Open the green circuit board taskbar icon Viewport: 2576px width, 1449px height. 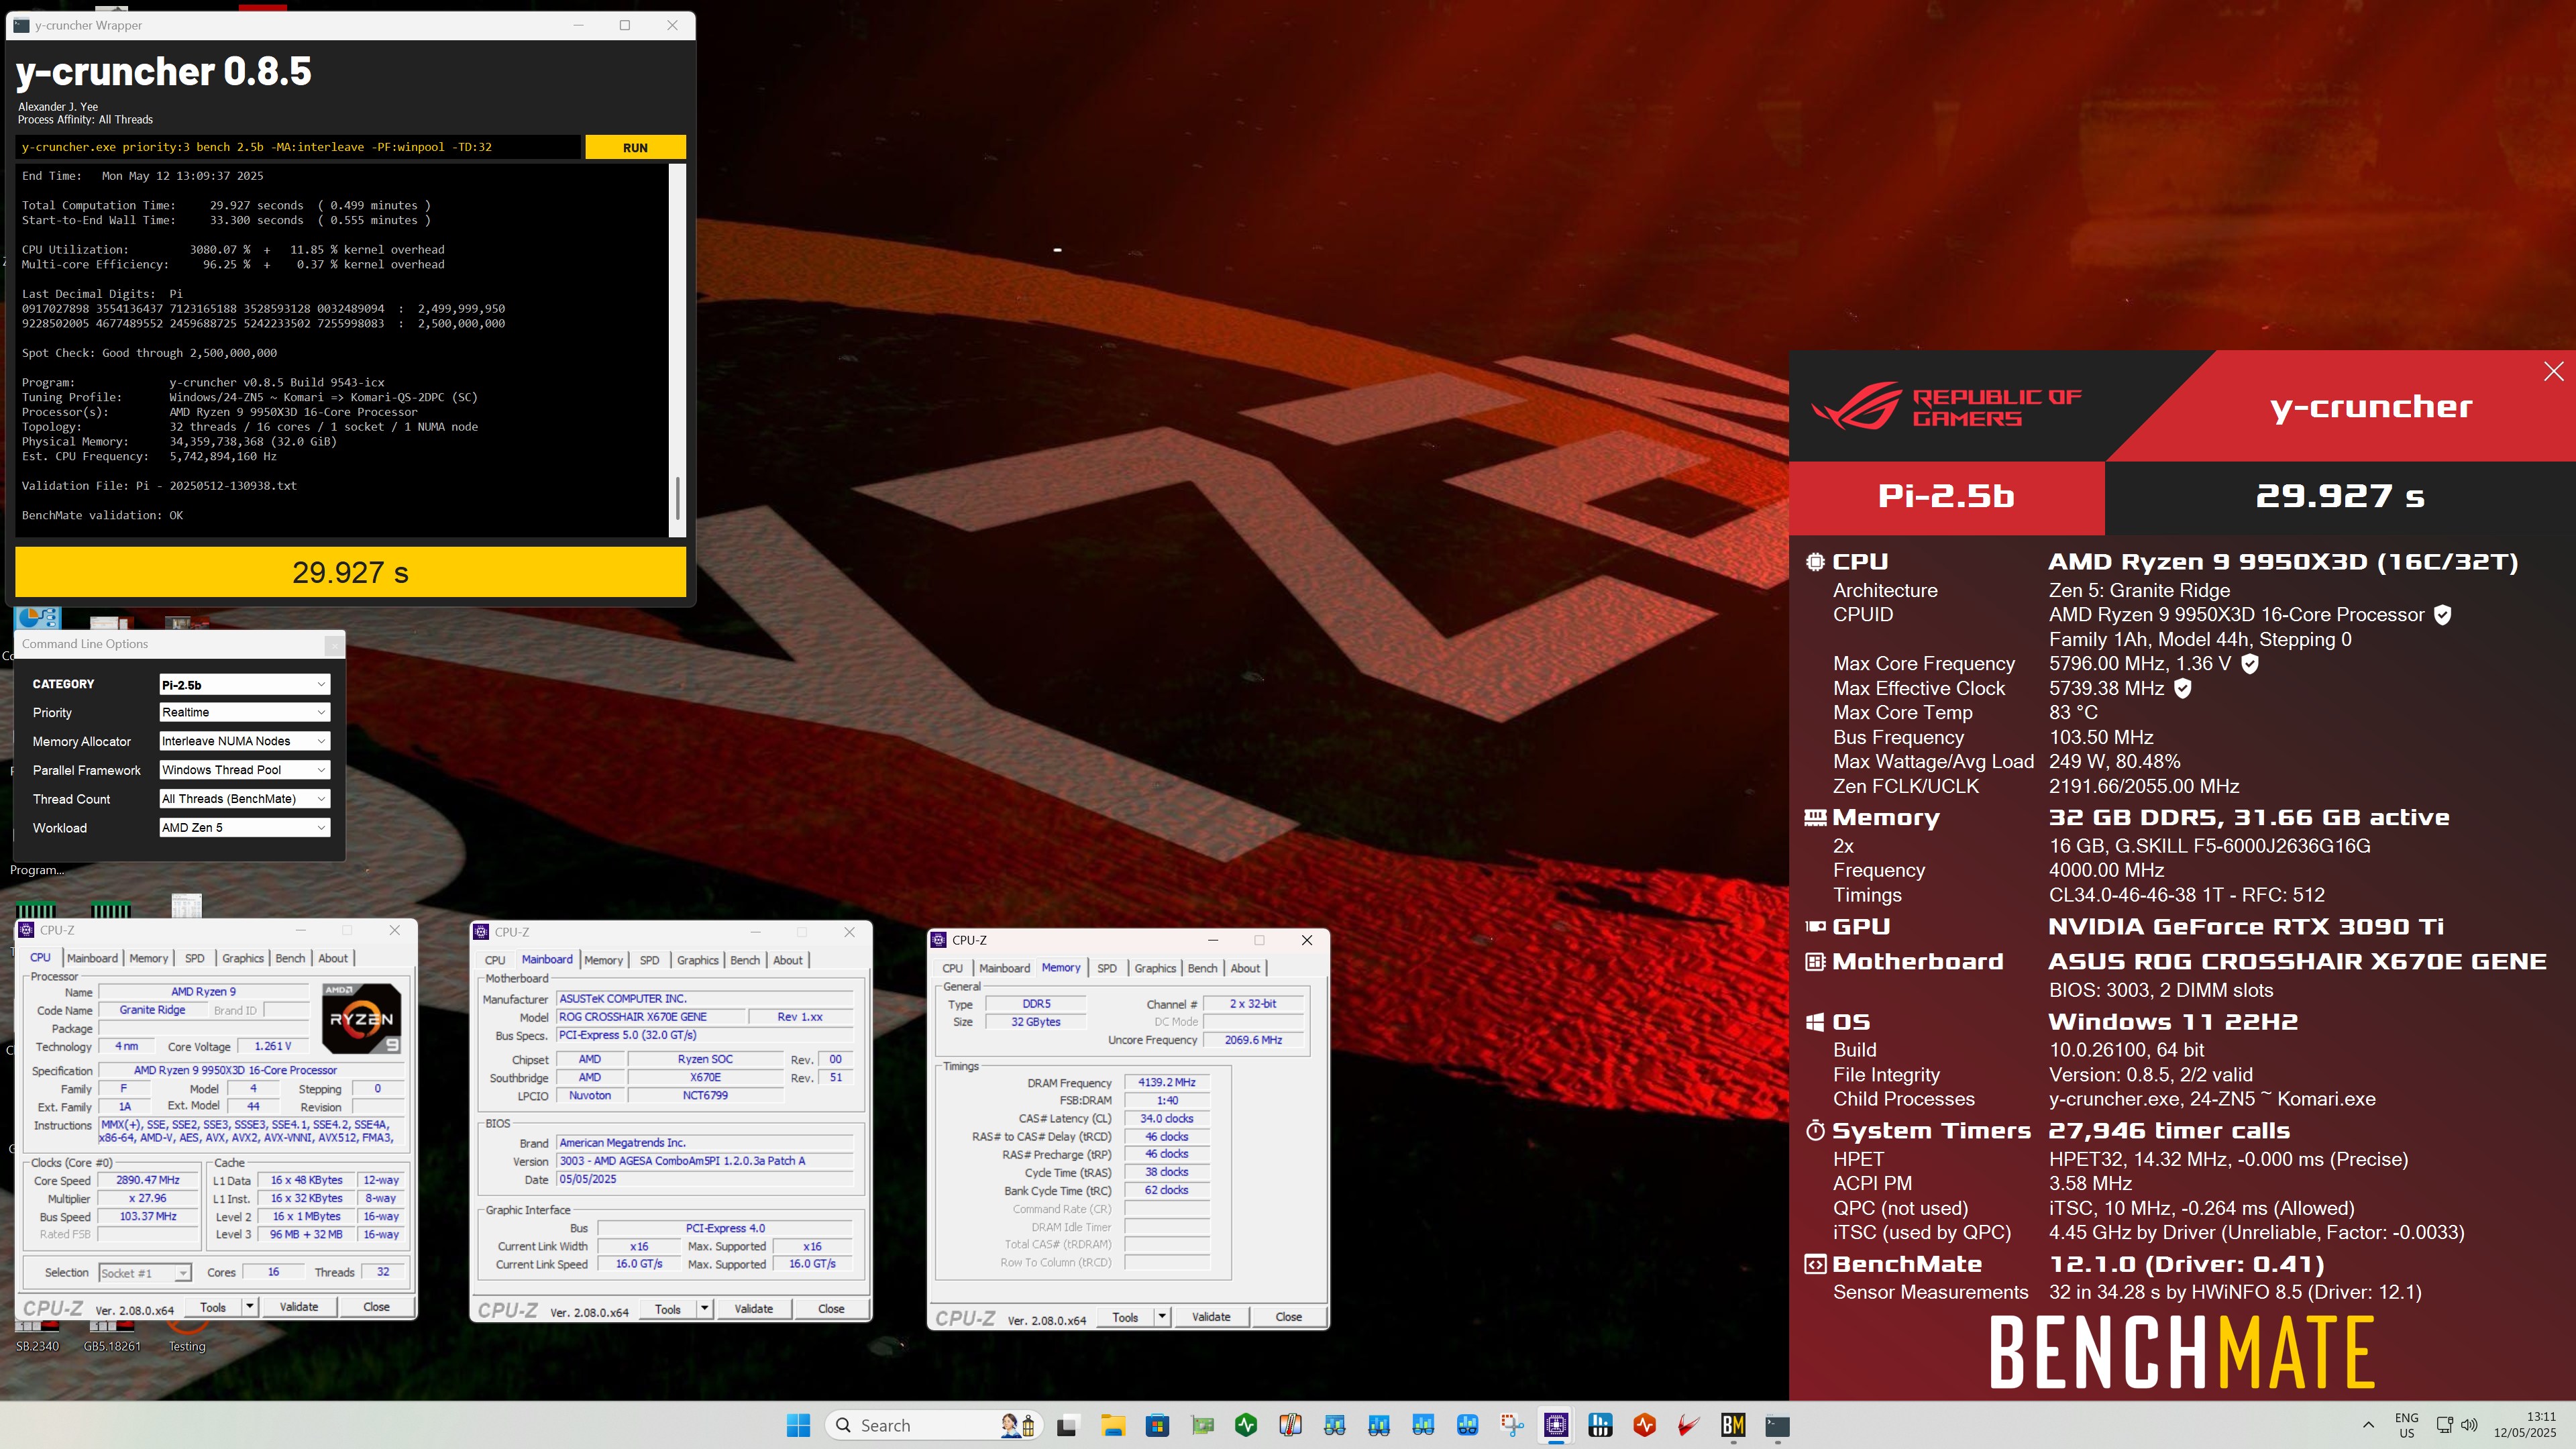1202,1426
